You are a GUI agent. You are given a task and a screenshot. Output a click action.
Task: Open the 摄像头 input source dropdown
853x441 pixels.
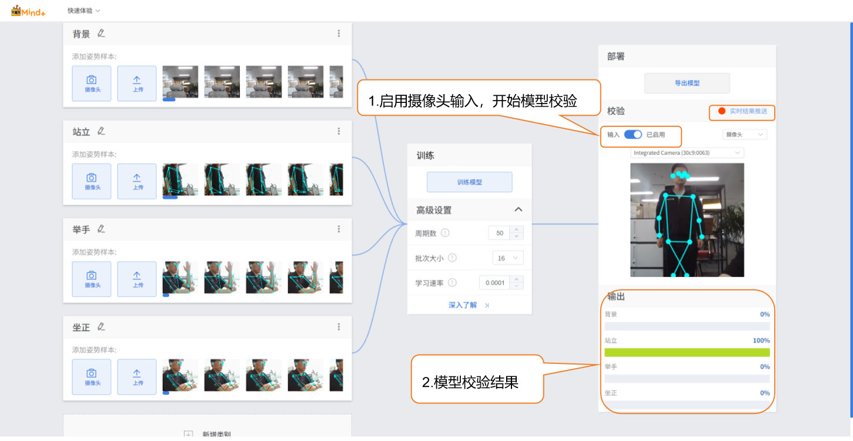click(x=744, y=135)
